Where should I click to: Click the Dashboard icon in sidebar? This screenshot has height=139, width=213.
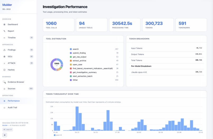click(4, 25)
